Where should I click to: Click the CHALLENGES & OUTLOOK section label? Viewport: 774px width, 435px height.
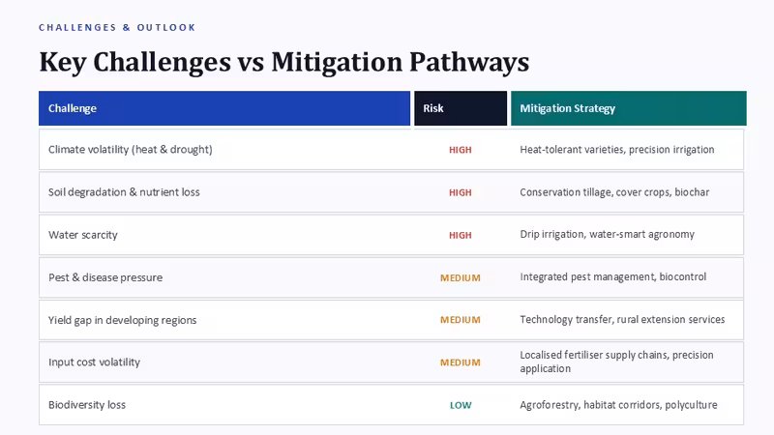point(117,28)
